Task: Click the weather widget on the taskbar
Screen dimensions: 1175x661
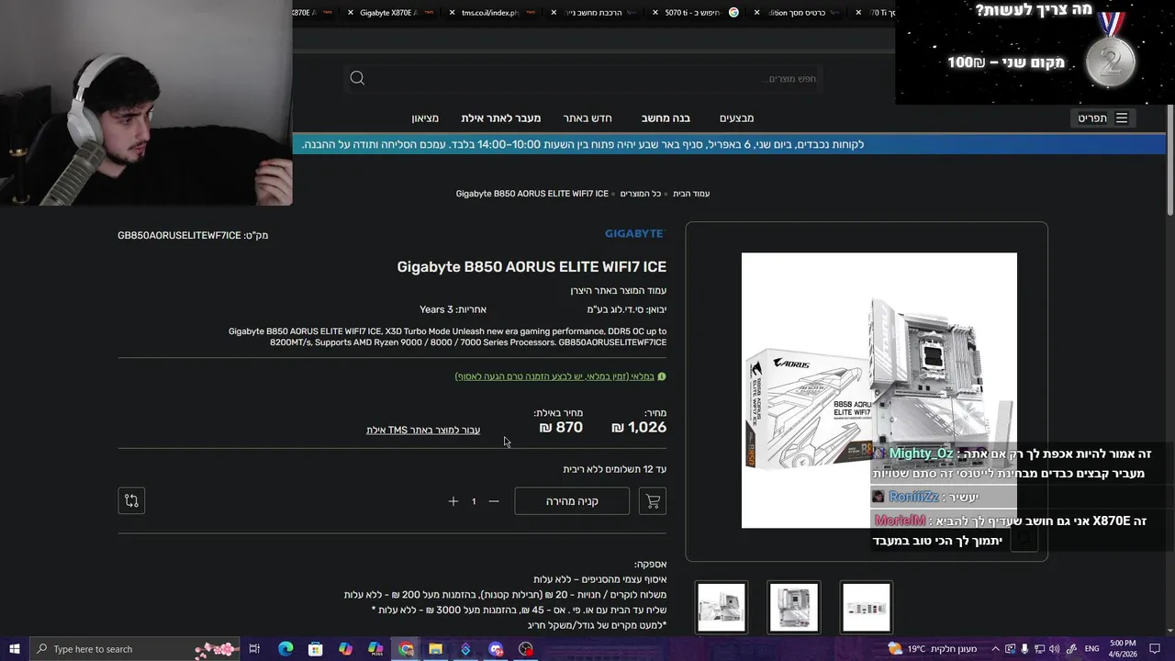Action: pos(932,649)
